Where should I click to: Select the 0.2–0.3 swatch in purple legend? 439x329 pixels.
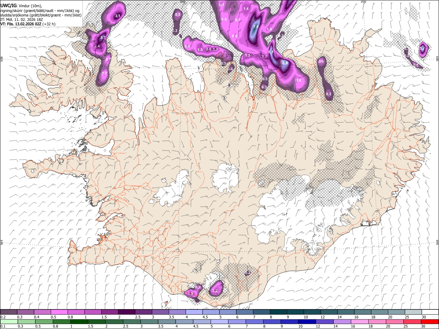pos(9,312)
